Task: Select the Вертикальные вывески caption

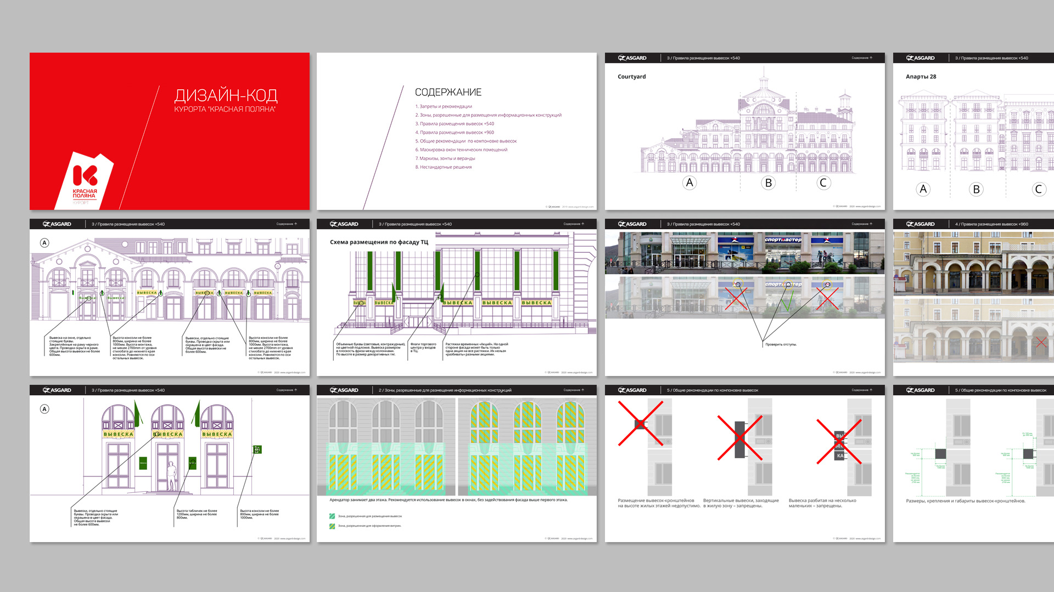Action: click(x=741, y=503)
